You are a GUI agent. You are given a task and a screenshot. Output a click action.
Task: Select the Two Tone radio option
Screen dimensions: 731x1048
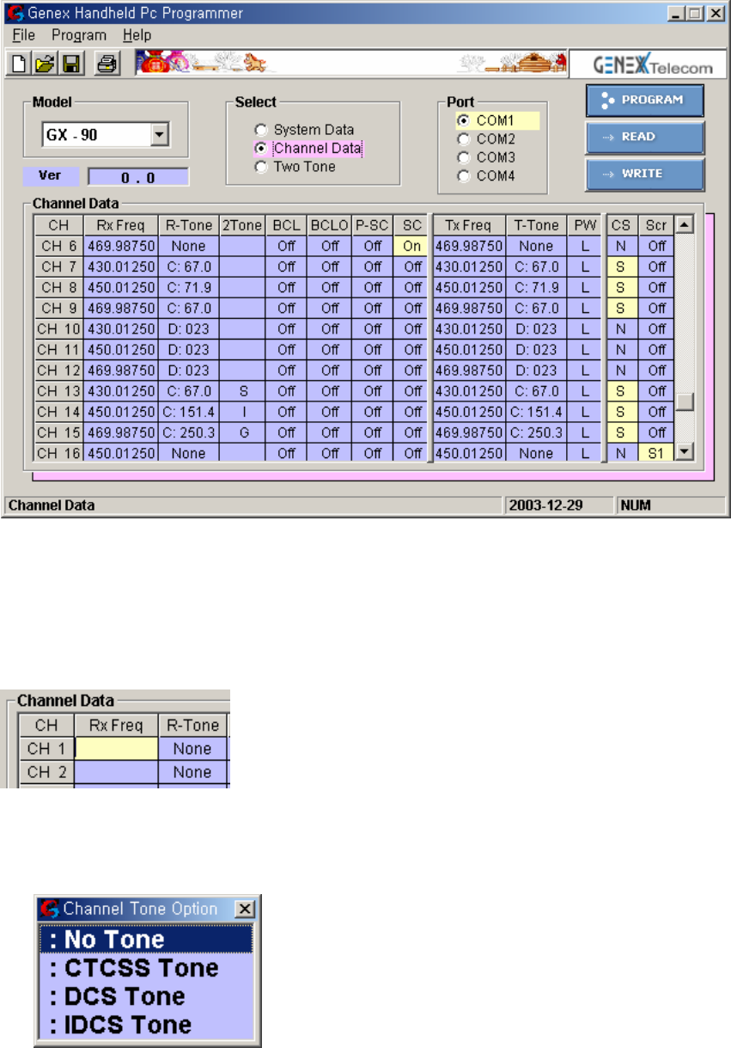tap(295, 167)
